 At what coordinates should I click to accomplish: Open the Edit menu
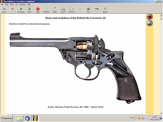(7, 4)
